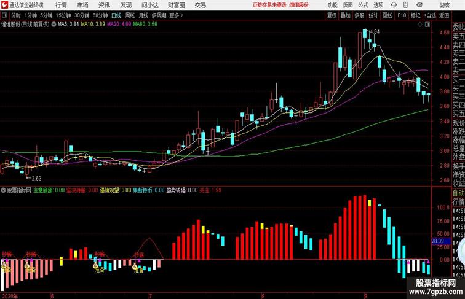This screenshot has width=465, height=299.
Task: Click the 通达信 red logo icon
Action: [4, 5]
